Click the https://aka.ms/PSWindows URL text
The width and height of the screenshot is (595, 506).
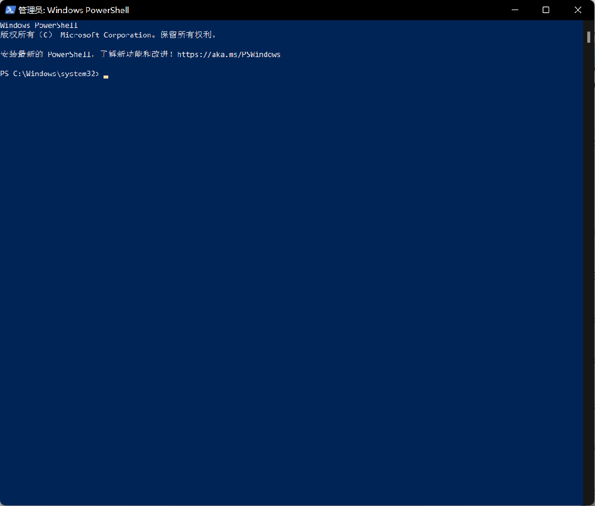[x=229, y=55]
